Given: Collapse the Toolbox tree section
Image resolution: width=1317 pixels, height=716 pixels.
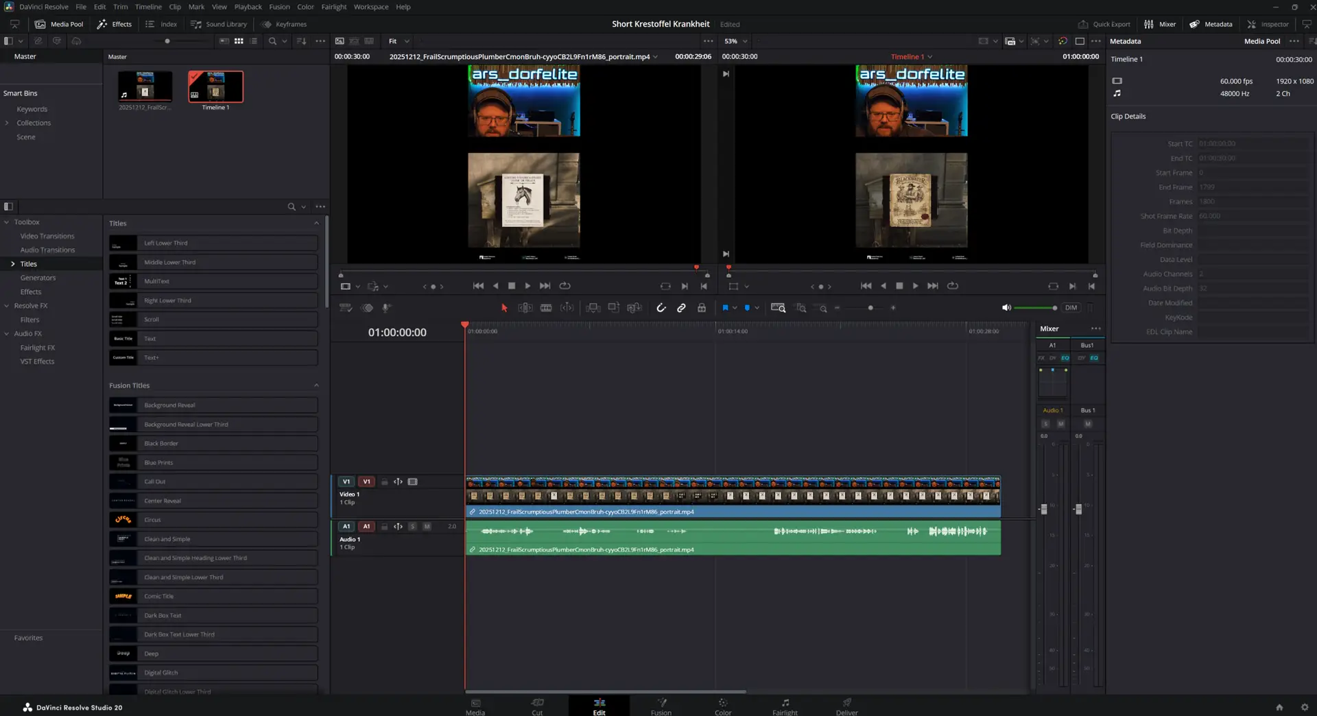Looking at the screenshot, I should tap(7, 222).
